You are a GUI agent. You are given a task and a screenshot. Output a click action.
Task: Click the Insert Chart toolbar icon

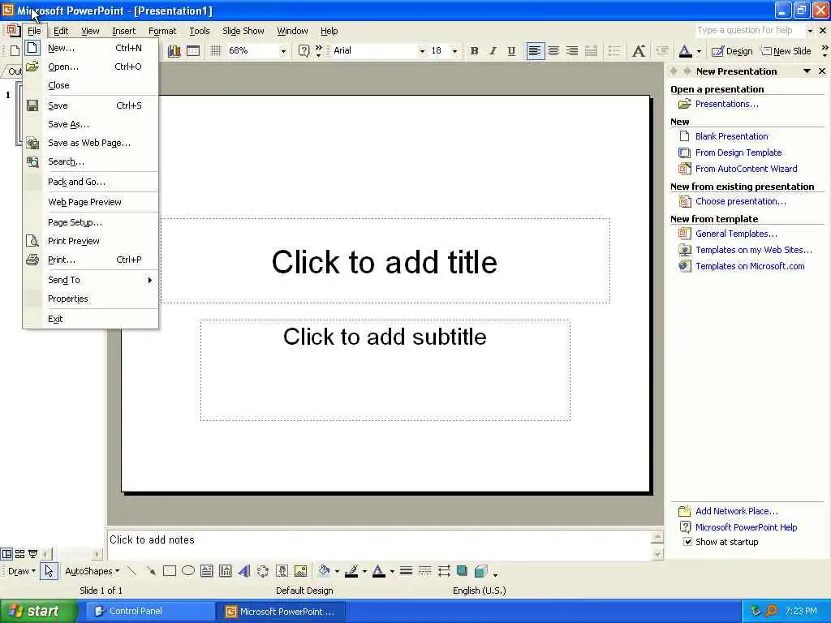pos(174,51)
